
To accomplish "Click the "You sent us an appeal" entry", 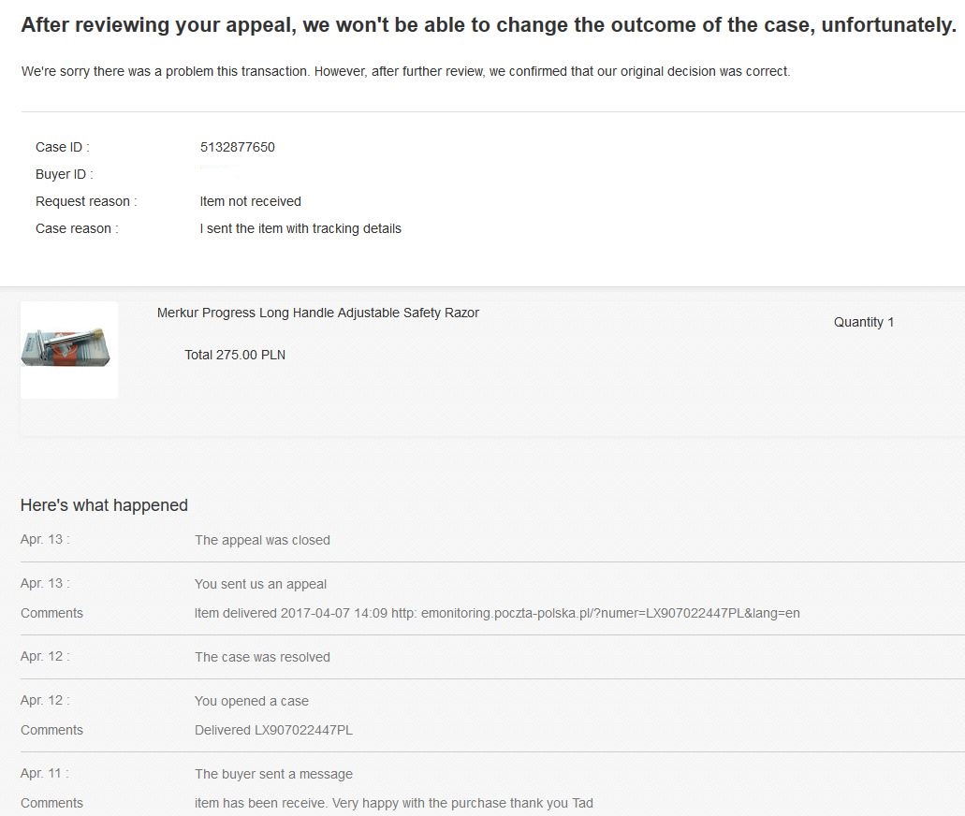I will pos(260,584).
